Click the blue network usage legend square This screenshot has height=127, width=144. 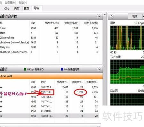pos(62,69)
